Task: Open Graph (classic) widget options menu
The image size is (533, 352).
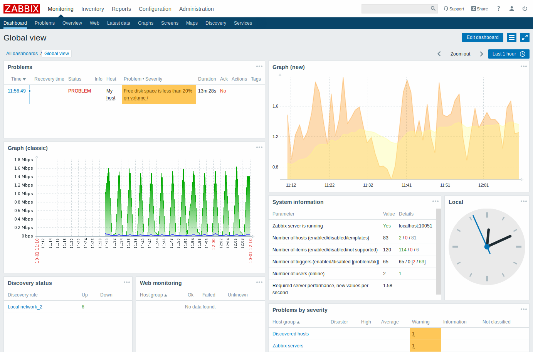Action: (259, 147)
